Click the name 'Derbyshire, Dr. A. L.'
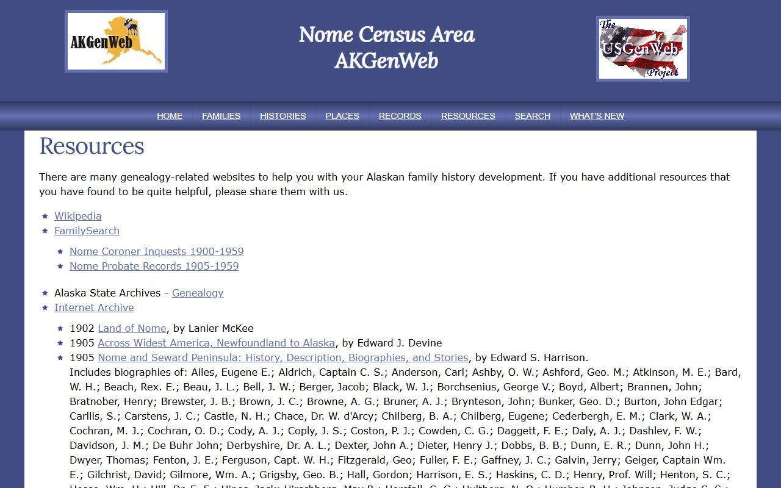Screen dimensions: 781x488 pos(279,445)
